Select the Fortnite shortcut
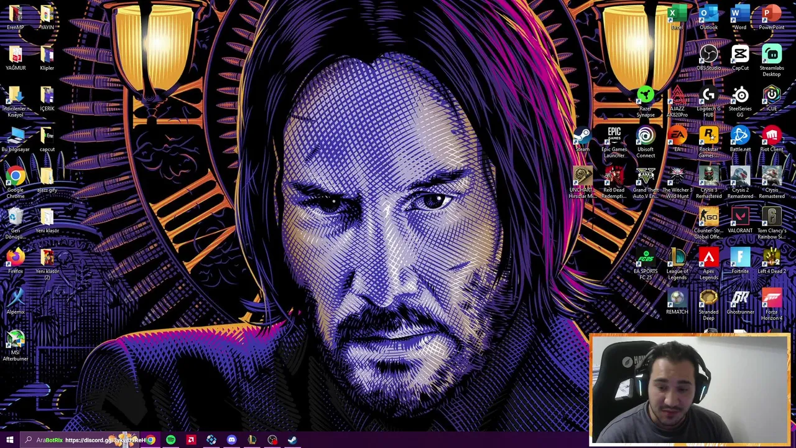 click(x=740, y=261)
